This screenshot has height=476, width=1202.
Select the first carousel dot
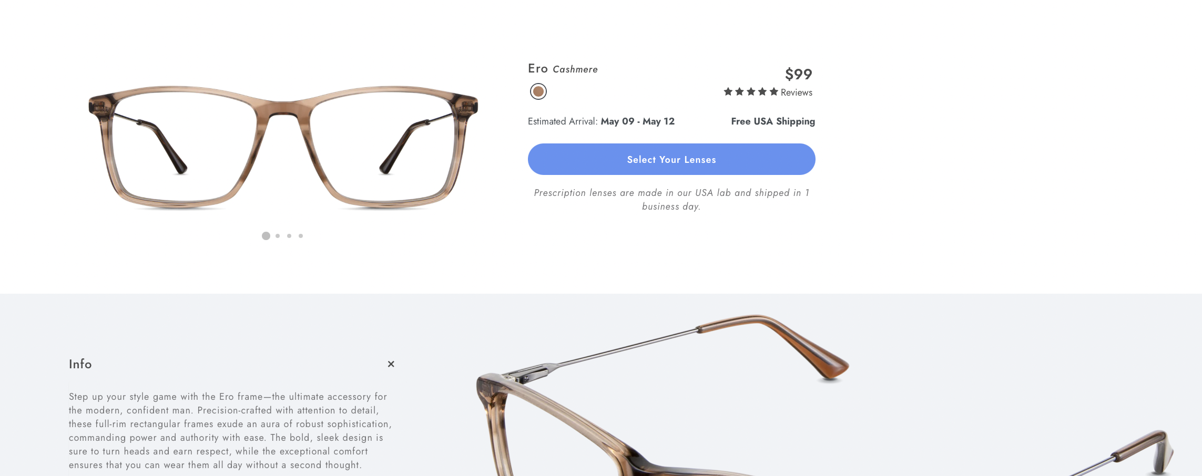click(x=266, y=236)
